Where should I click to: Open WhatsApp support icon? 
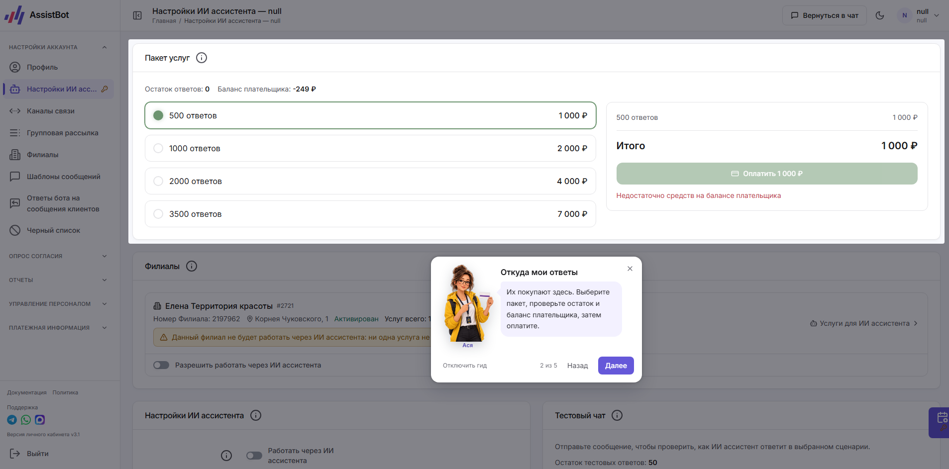point(26,420)
